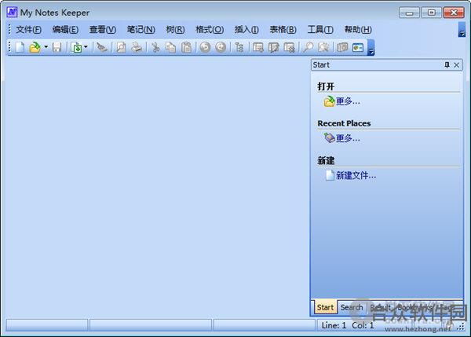Click the Open folder toolbar icon
Image resolution: width=471 pixels, height=337 pixels.
coord(35,47)
